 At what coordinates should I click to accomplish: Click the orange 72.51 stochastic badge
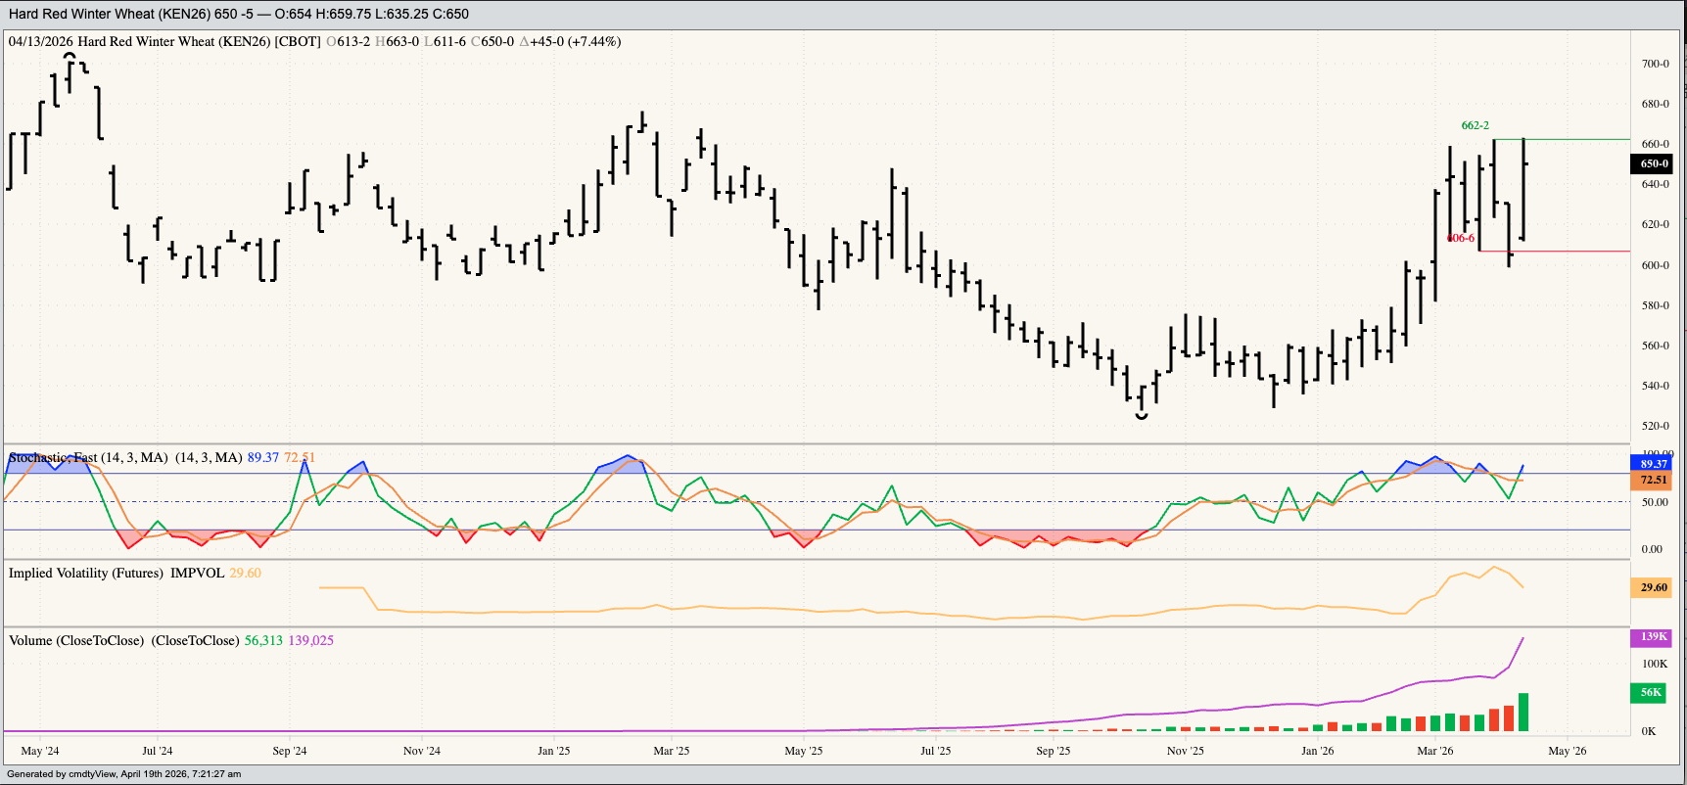tap(1654, 480)
